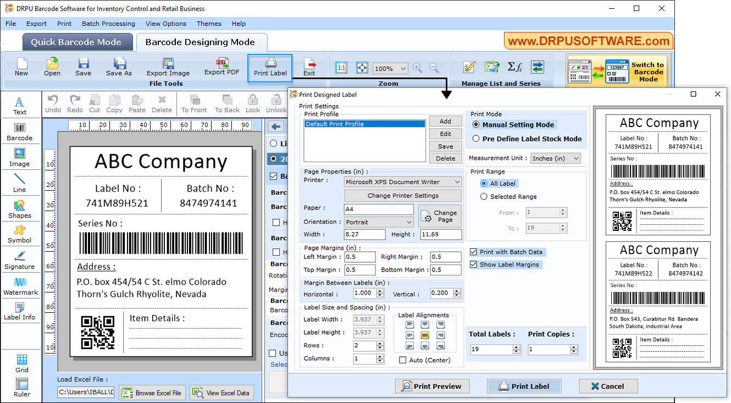Screen dimensions: 731x403
Task: Enable Pre Define Label Stock Mode
Action: tap(484, 139)
